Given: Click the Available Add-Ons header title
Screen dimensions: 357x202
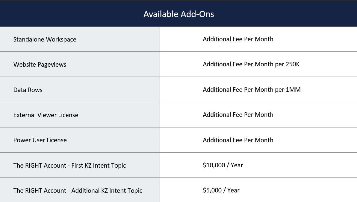Looking at the screenshot, I should point(179,14).
